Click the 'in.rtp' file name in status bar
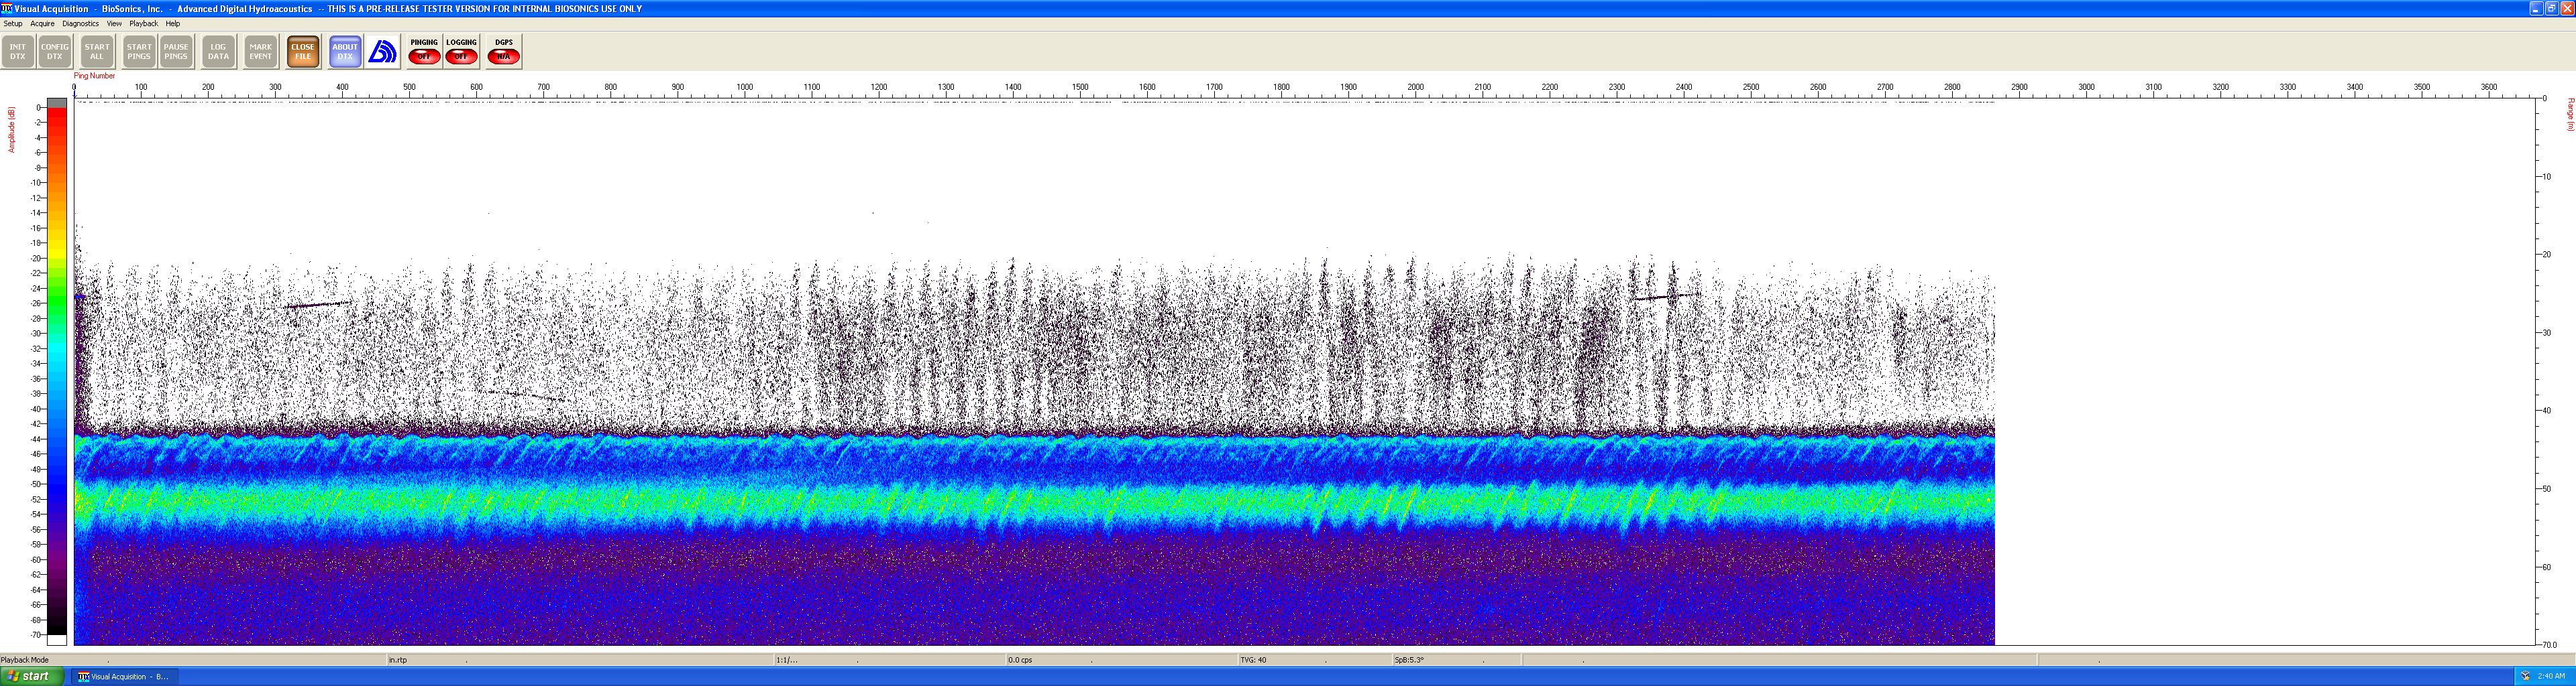The width and height of the screenshot is (2576, 686). (398, 660)
